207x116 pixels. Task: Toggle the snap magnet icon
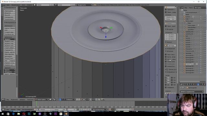[91, 100]
